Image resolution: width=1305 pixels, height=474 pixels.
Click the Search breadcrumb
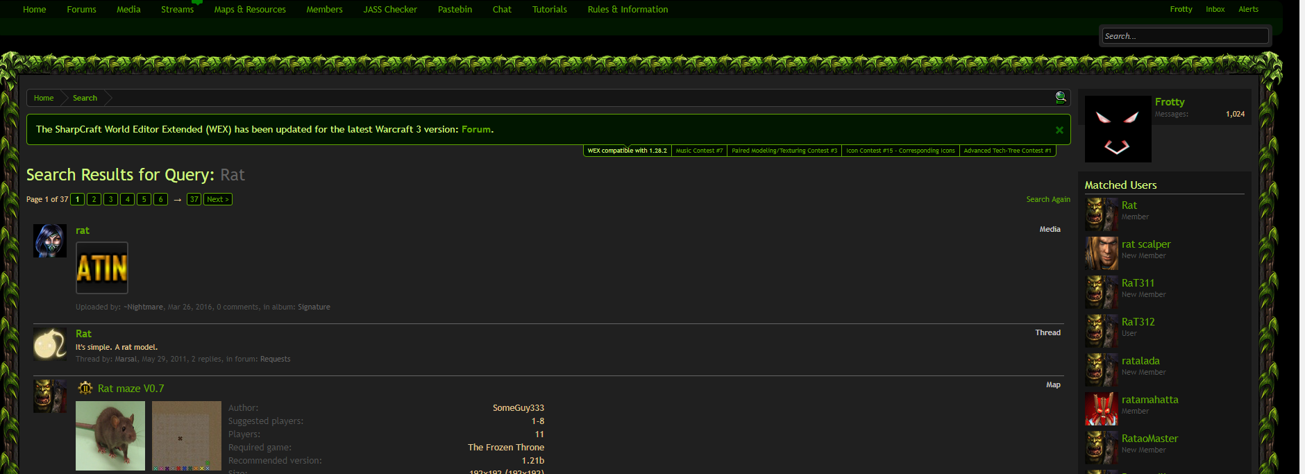point(85,98)
